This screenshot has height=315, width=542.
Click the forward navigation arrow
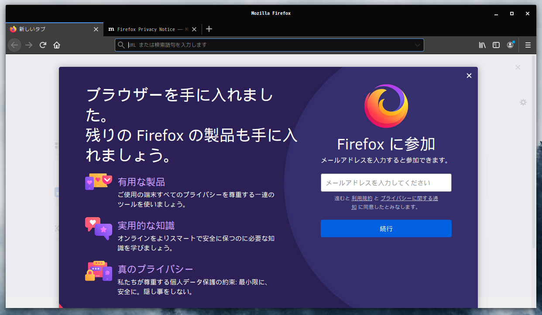pos(29,45)
